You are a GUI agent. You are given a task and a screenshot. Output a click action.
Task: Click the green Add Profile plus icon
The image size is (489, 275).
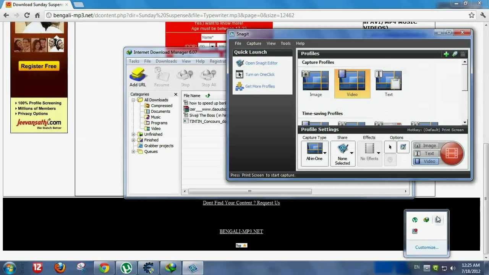446,54
